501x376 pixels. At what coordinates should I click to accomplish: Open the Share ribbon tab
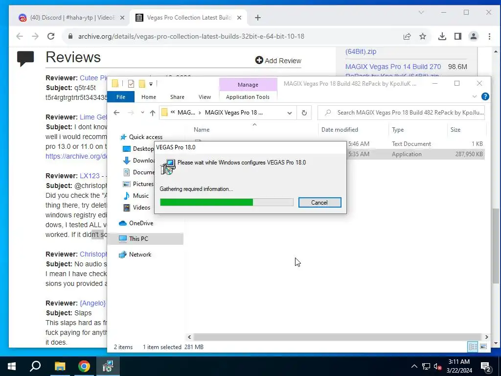point(177,97)
